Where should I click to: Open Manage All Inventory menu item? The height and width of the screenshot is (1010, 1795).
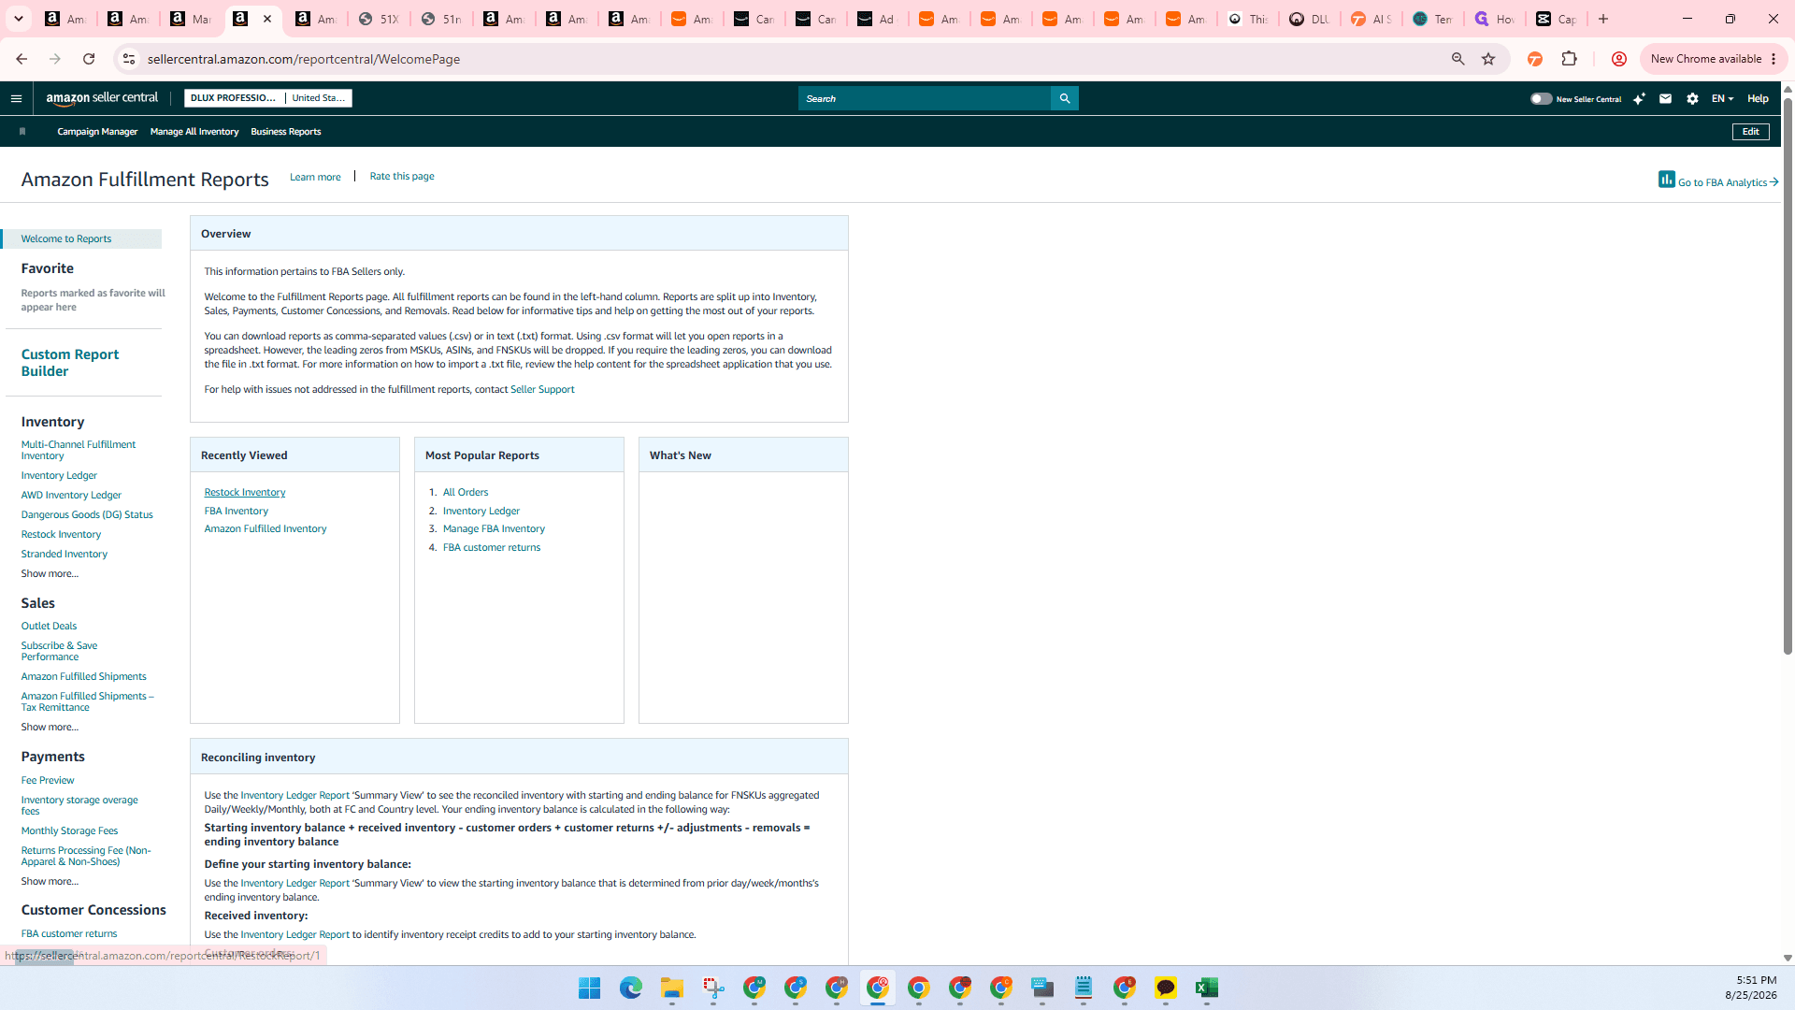pyautogui.click(x=194, y=132)
